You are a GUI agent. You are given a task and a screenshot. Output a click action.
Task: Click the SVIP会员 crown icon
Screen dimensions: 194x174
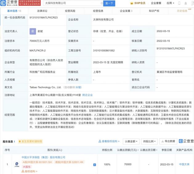point(132,3)
